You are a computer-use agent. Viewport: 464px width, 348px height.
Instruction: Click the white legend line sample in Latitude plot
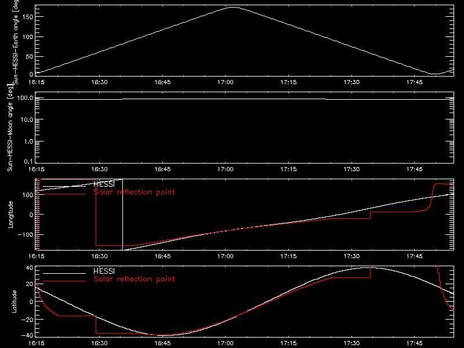(64, 273)
